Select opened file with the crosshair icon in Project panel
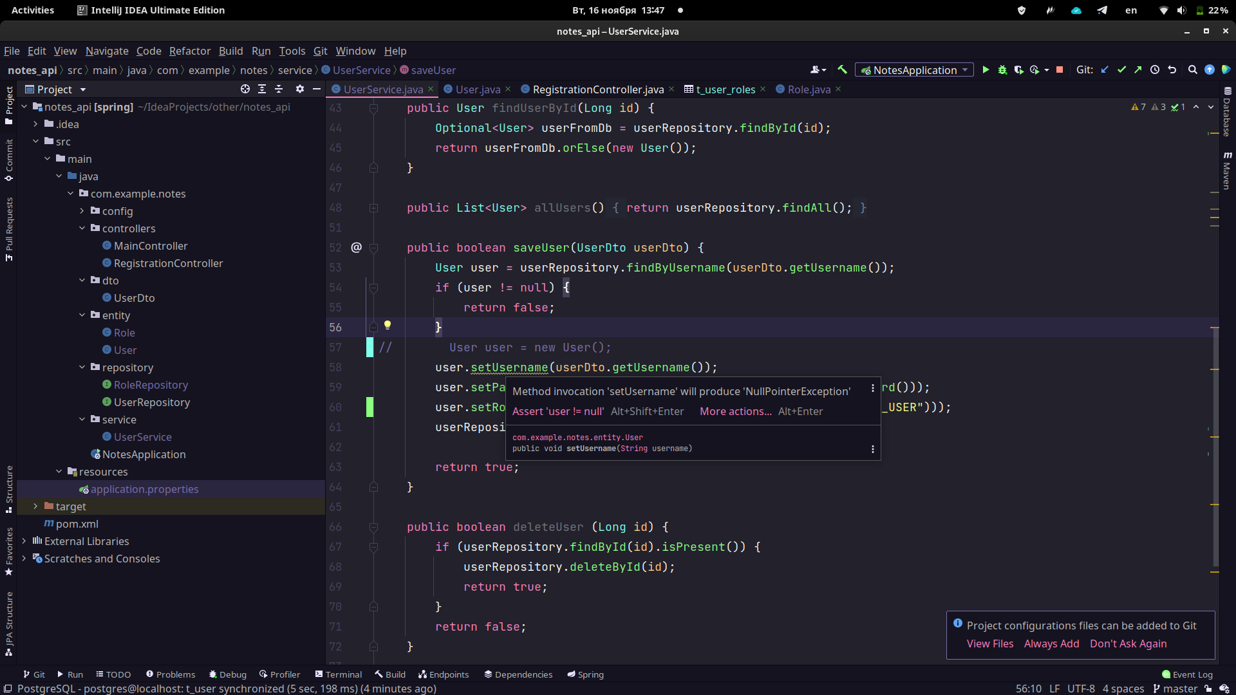1236x695 pixels. point(245,89)
